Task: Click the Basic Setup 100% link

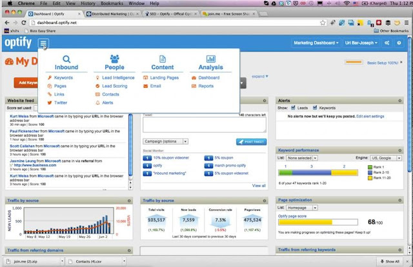Action: pyautogui.click(x=383, y=63)
